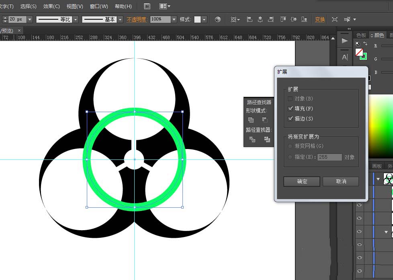
Task: Open the 窗口(W) menu
Action: coord(99,6)
